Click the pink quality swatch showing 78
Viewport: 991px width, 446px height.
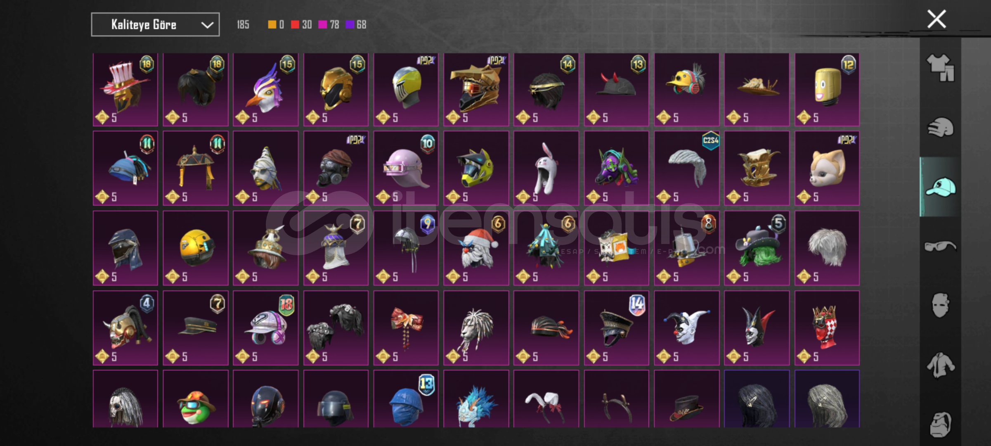coord(322,25)
